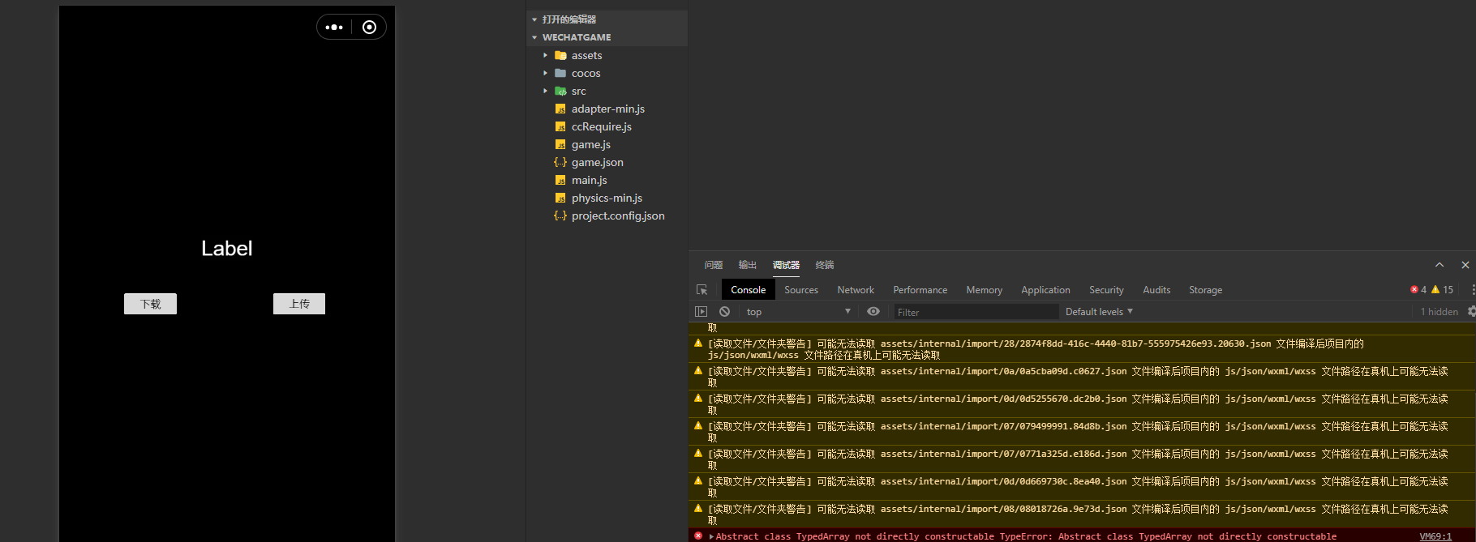Activate the inspect element picker icon
Viewport: 1476px width, 542px height.
click(702, 289)
